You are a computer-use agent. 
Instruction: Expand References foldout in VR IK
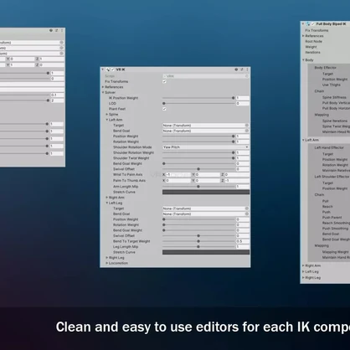103,87
